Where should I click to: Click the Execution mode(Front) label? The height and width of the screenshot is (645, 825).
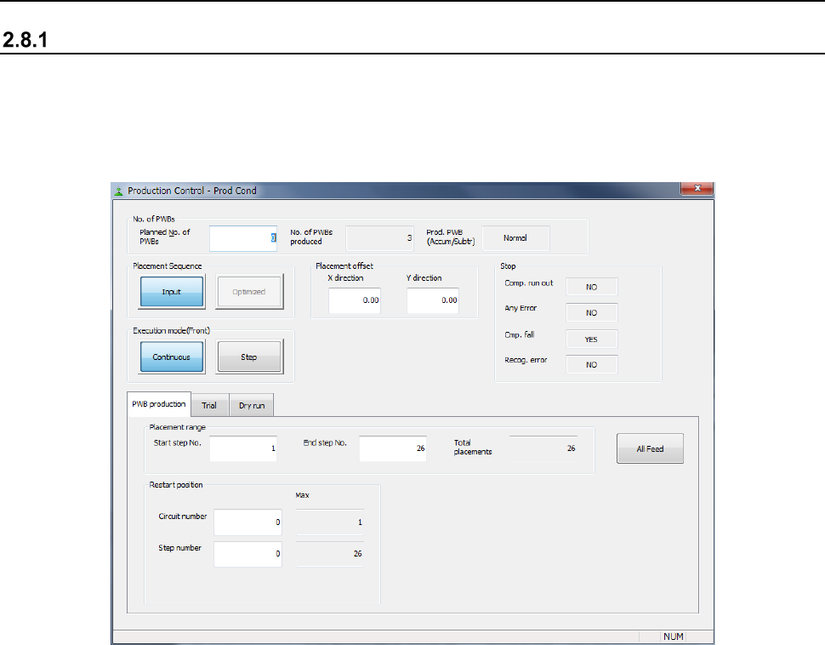171,331
